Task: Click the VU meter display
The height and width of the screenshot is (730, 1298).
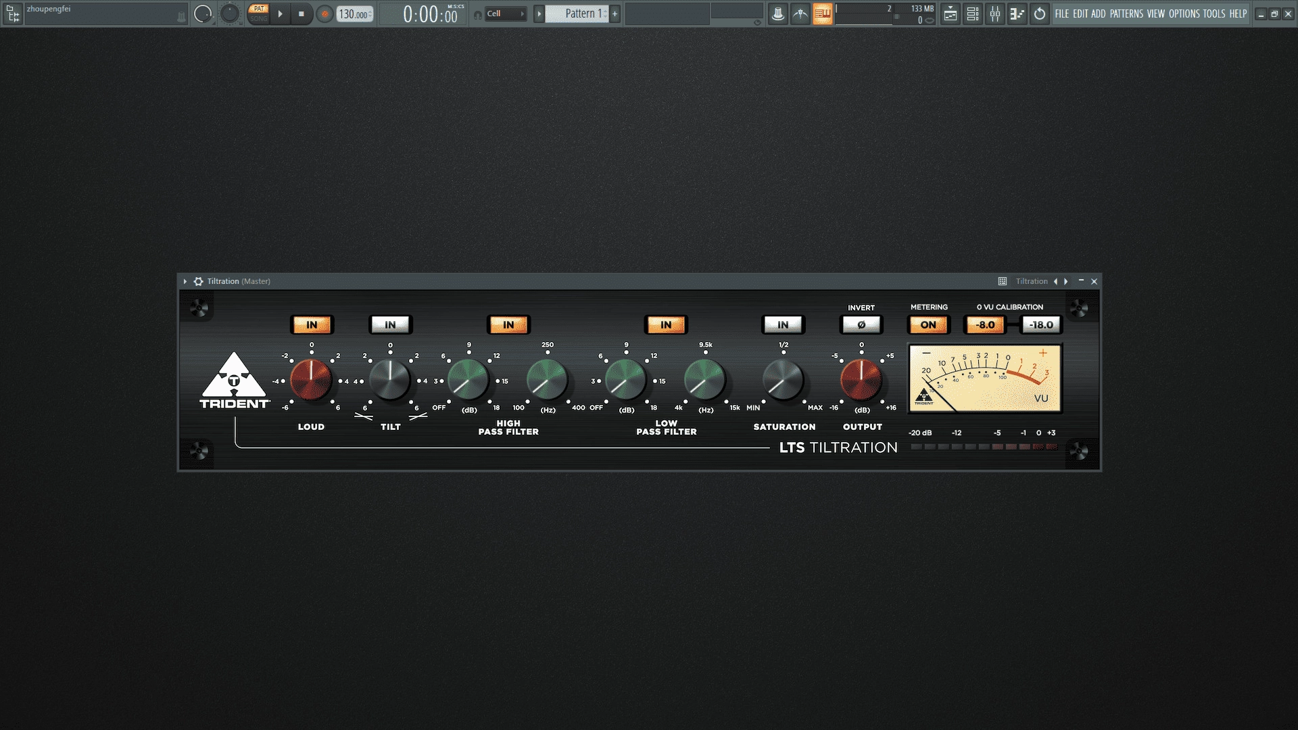Action: [x=985, y=378]
